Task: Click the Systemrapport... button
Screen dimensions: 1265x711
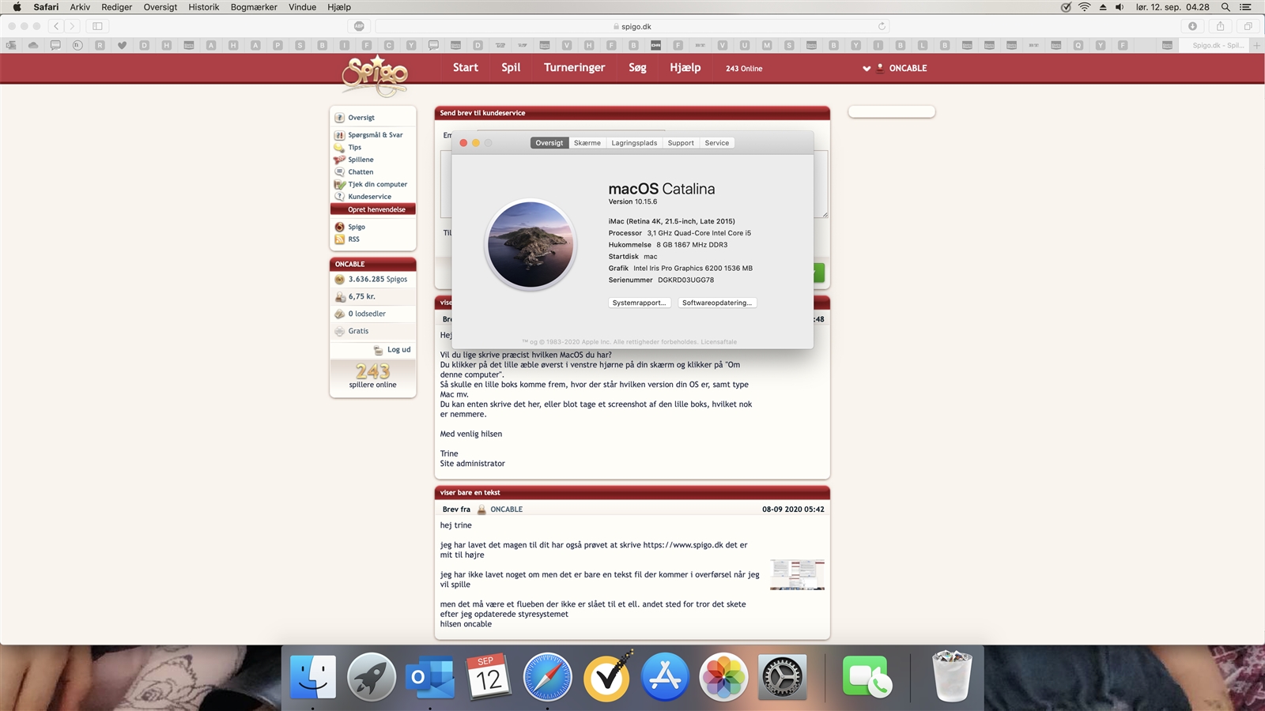Action: 639,303
